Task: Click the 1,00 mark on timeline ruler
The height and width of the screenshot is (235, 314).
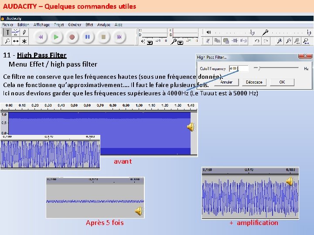Action: 139,105
